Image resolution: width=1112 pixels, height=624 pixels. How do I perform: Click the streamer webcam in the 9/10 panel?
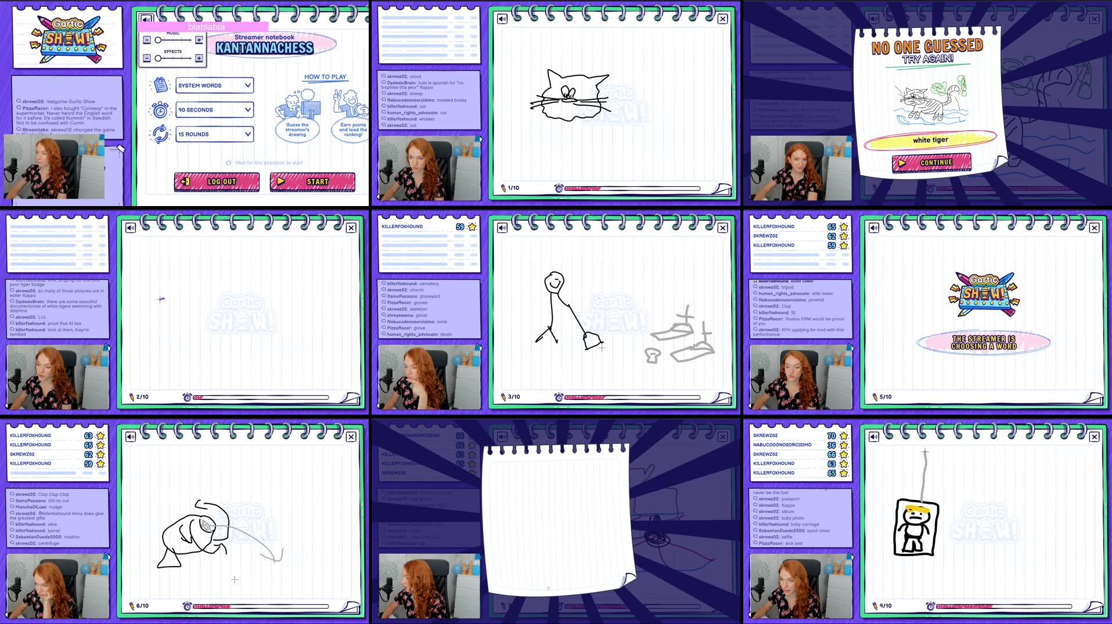[800, 586]
